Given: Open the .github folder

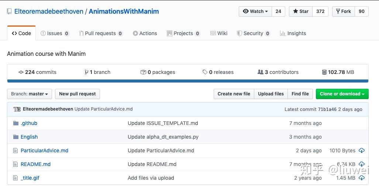Looking at the screenshot, I should (x=29, y=123).
